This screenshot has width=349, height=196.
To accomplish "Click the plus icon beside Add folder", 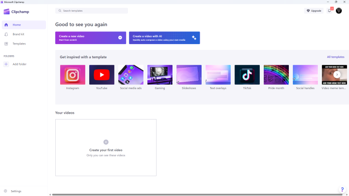I will (6, 64).
